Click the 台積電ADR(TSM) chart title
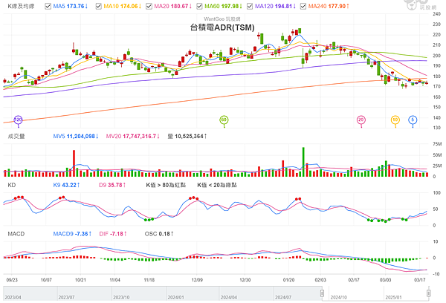The height and width of the screenshot is (303, 446). coord(222,27)
